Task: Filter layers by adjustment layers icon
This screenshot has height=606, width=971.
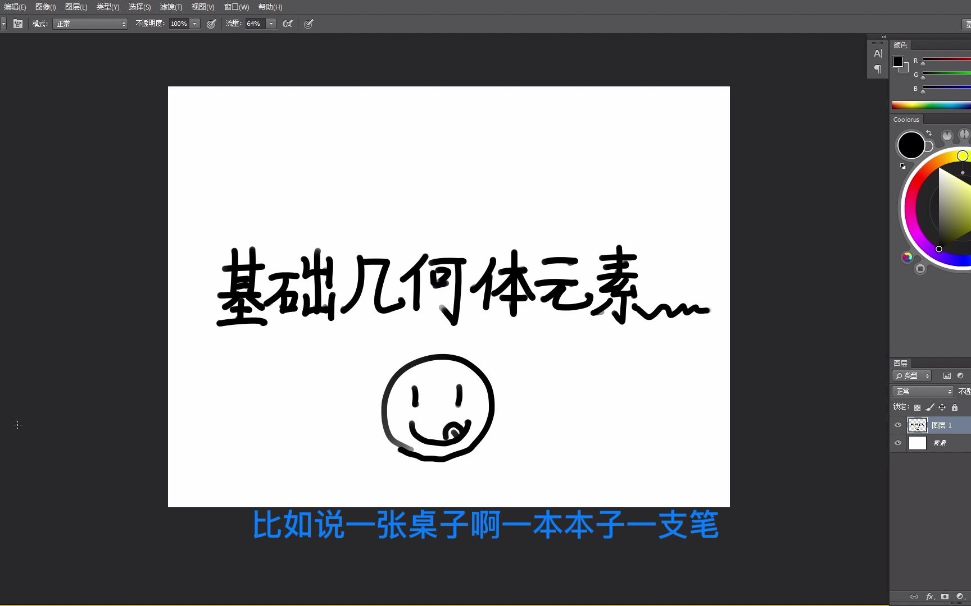Action: [x=961, y=376]
